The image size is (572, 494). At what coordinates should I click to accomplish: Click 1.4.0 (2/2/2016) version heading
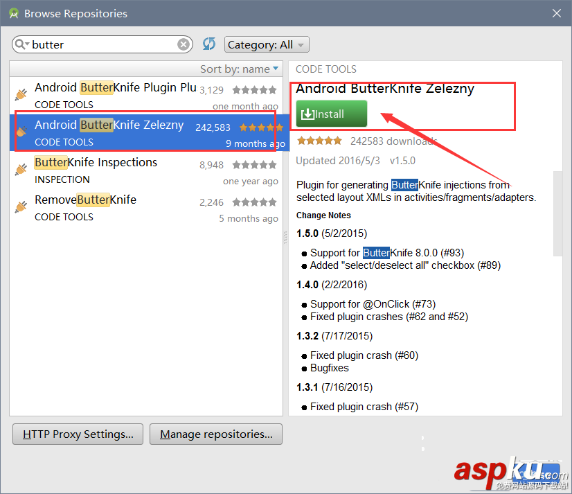pos(332,285)
